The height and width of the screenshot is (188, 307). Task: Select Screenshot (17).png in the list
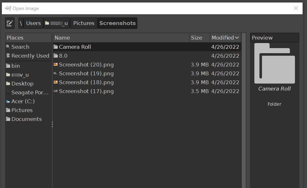(147, 91)
